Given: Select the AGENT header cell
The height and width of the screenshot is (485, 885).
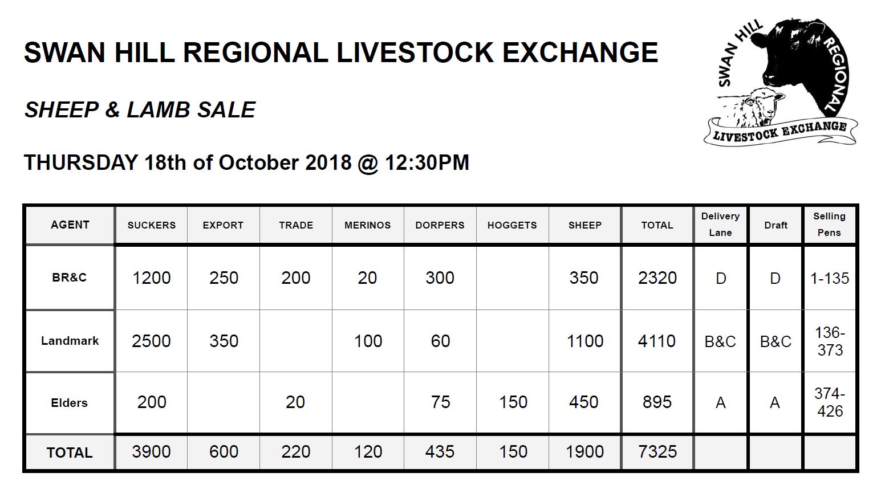Looking at the screenshot, I should click(x=70, y=225).
